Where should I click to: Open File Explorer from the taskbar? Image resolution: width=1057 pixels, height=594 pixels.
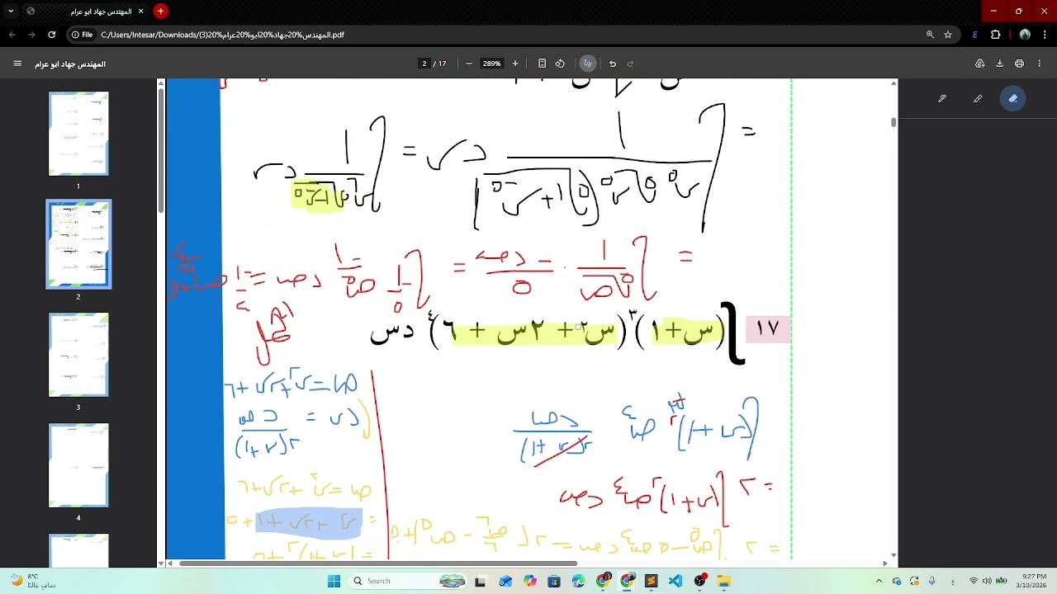724,581
